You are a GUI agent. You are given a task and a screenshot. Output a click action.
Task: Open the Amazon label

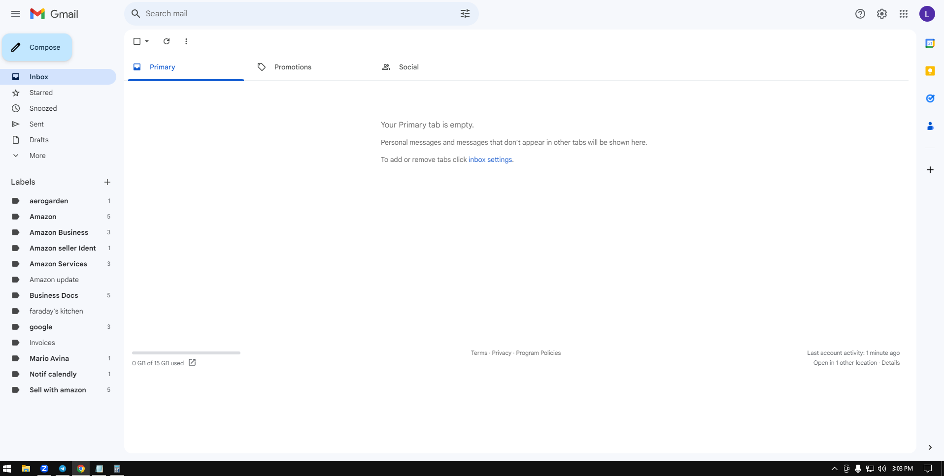click(58, 217)
